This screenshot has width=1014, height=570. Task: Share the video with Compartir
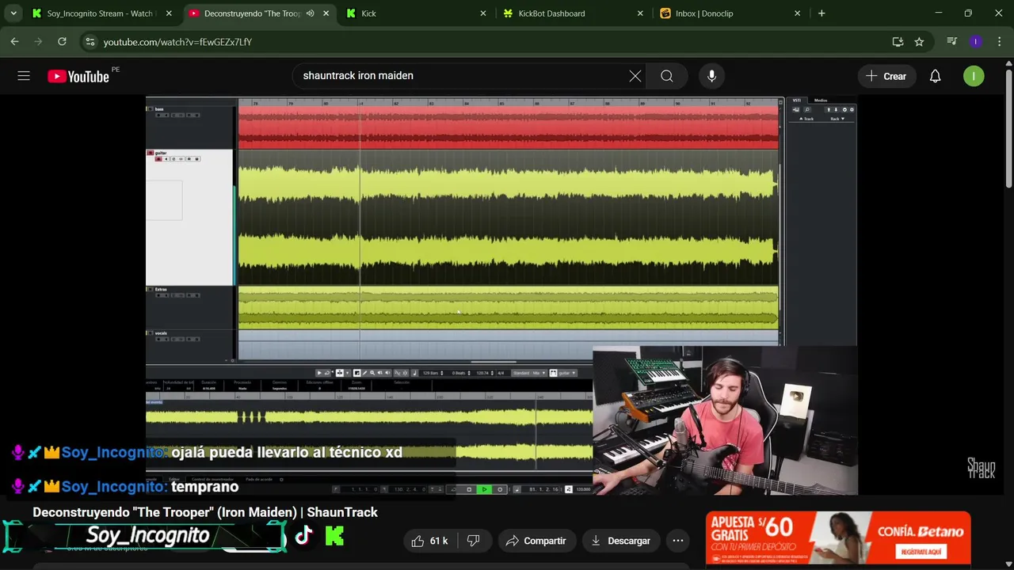(536, 541)
